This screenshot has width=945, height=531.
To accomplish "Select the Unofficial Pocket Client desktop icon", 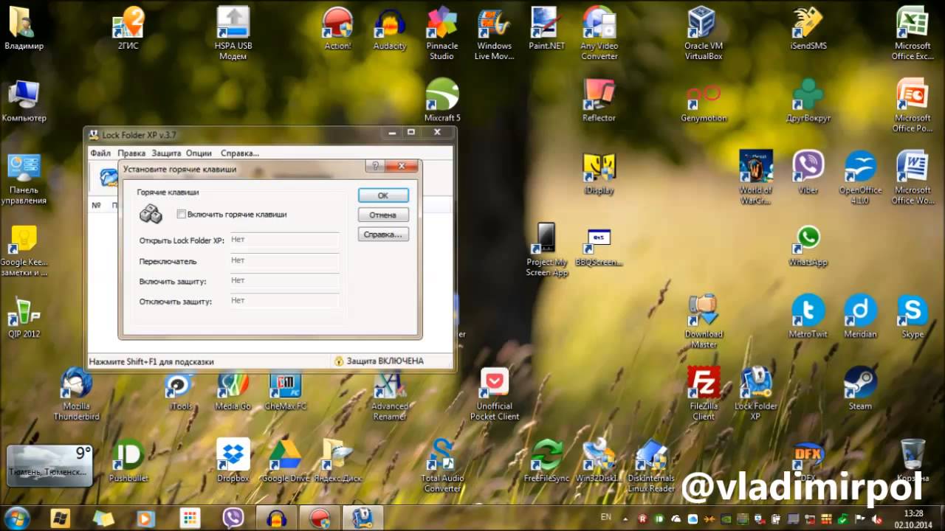I will [494, 395].
